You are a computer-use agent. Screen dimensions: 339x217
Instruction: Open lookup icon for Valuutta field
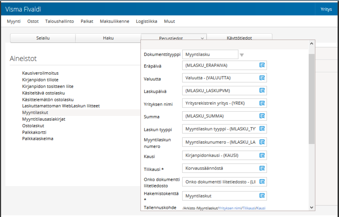(262, 78)
